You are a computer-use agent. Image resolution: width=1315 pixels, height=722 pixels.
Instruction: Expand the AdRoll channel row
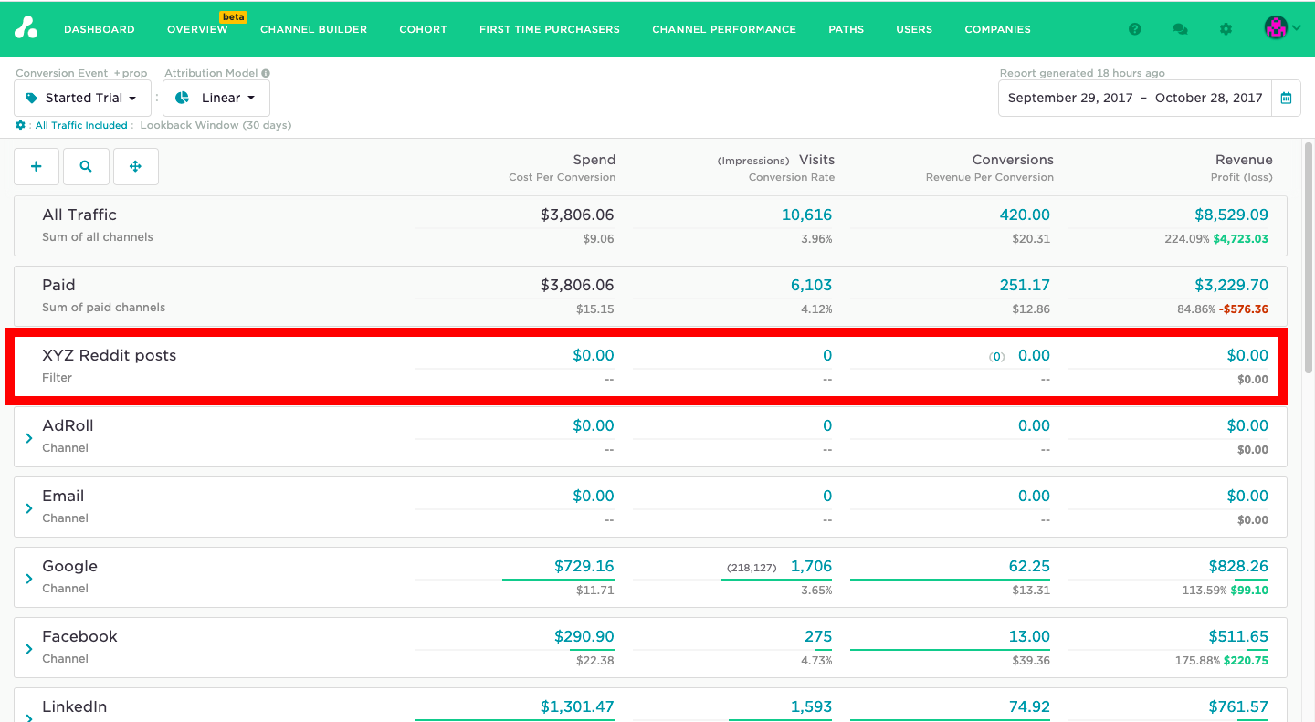[x=29, y=438]
